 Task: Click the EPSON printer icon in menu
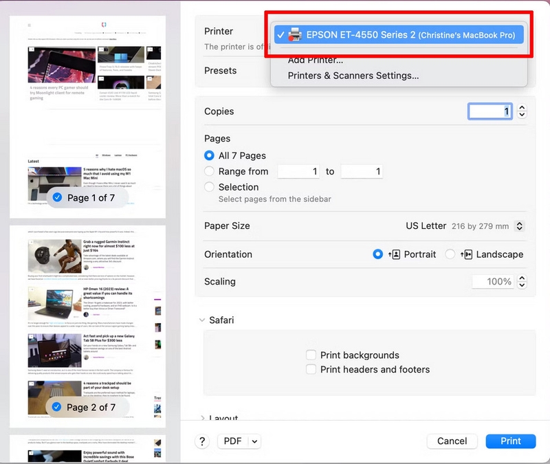click(x=295, y=35)
